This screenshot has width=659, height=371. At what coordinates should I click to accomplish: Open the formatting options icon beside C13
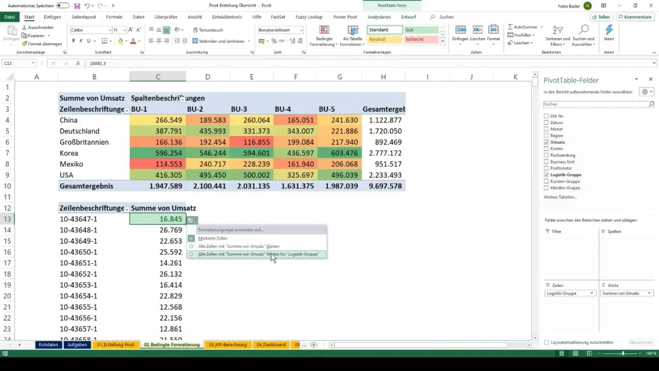point(192,220)
